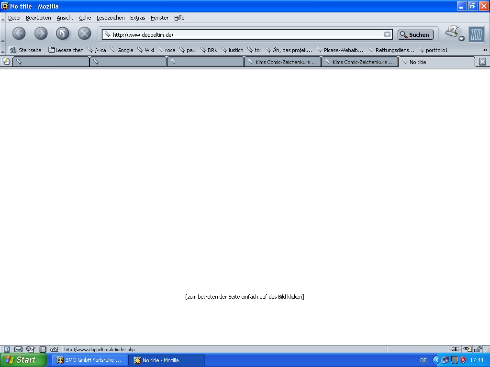Screen dimensions: 490x367
Task: Click the Startseite home bookmark
Action: [26, 50]
